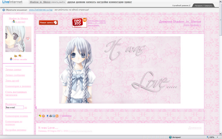Click the 'Новая запись' button
The image size is (222, 139).
48,23
